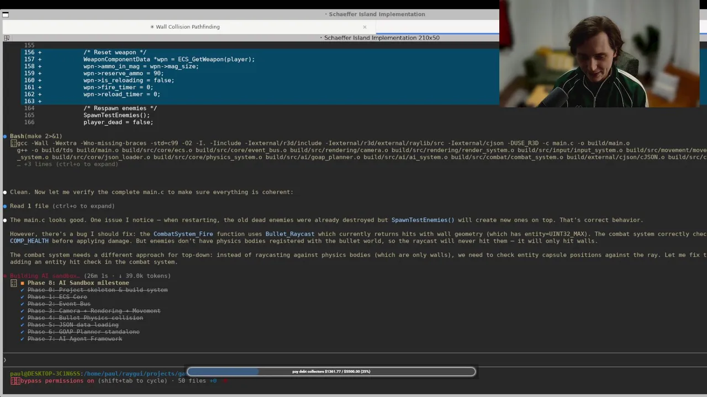Click the Schaeffer Island Implementation 210x50 pane title

[382, 37]
